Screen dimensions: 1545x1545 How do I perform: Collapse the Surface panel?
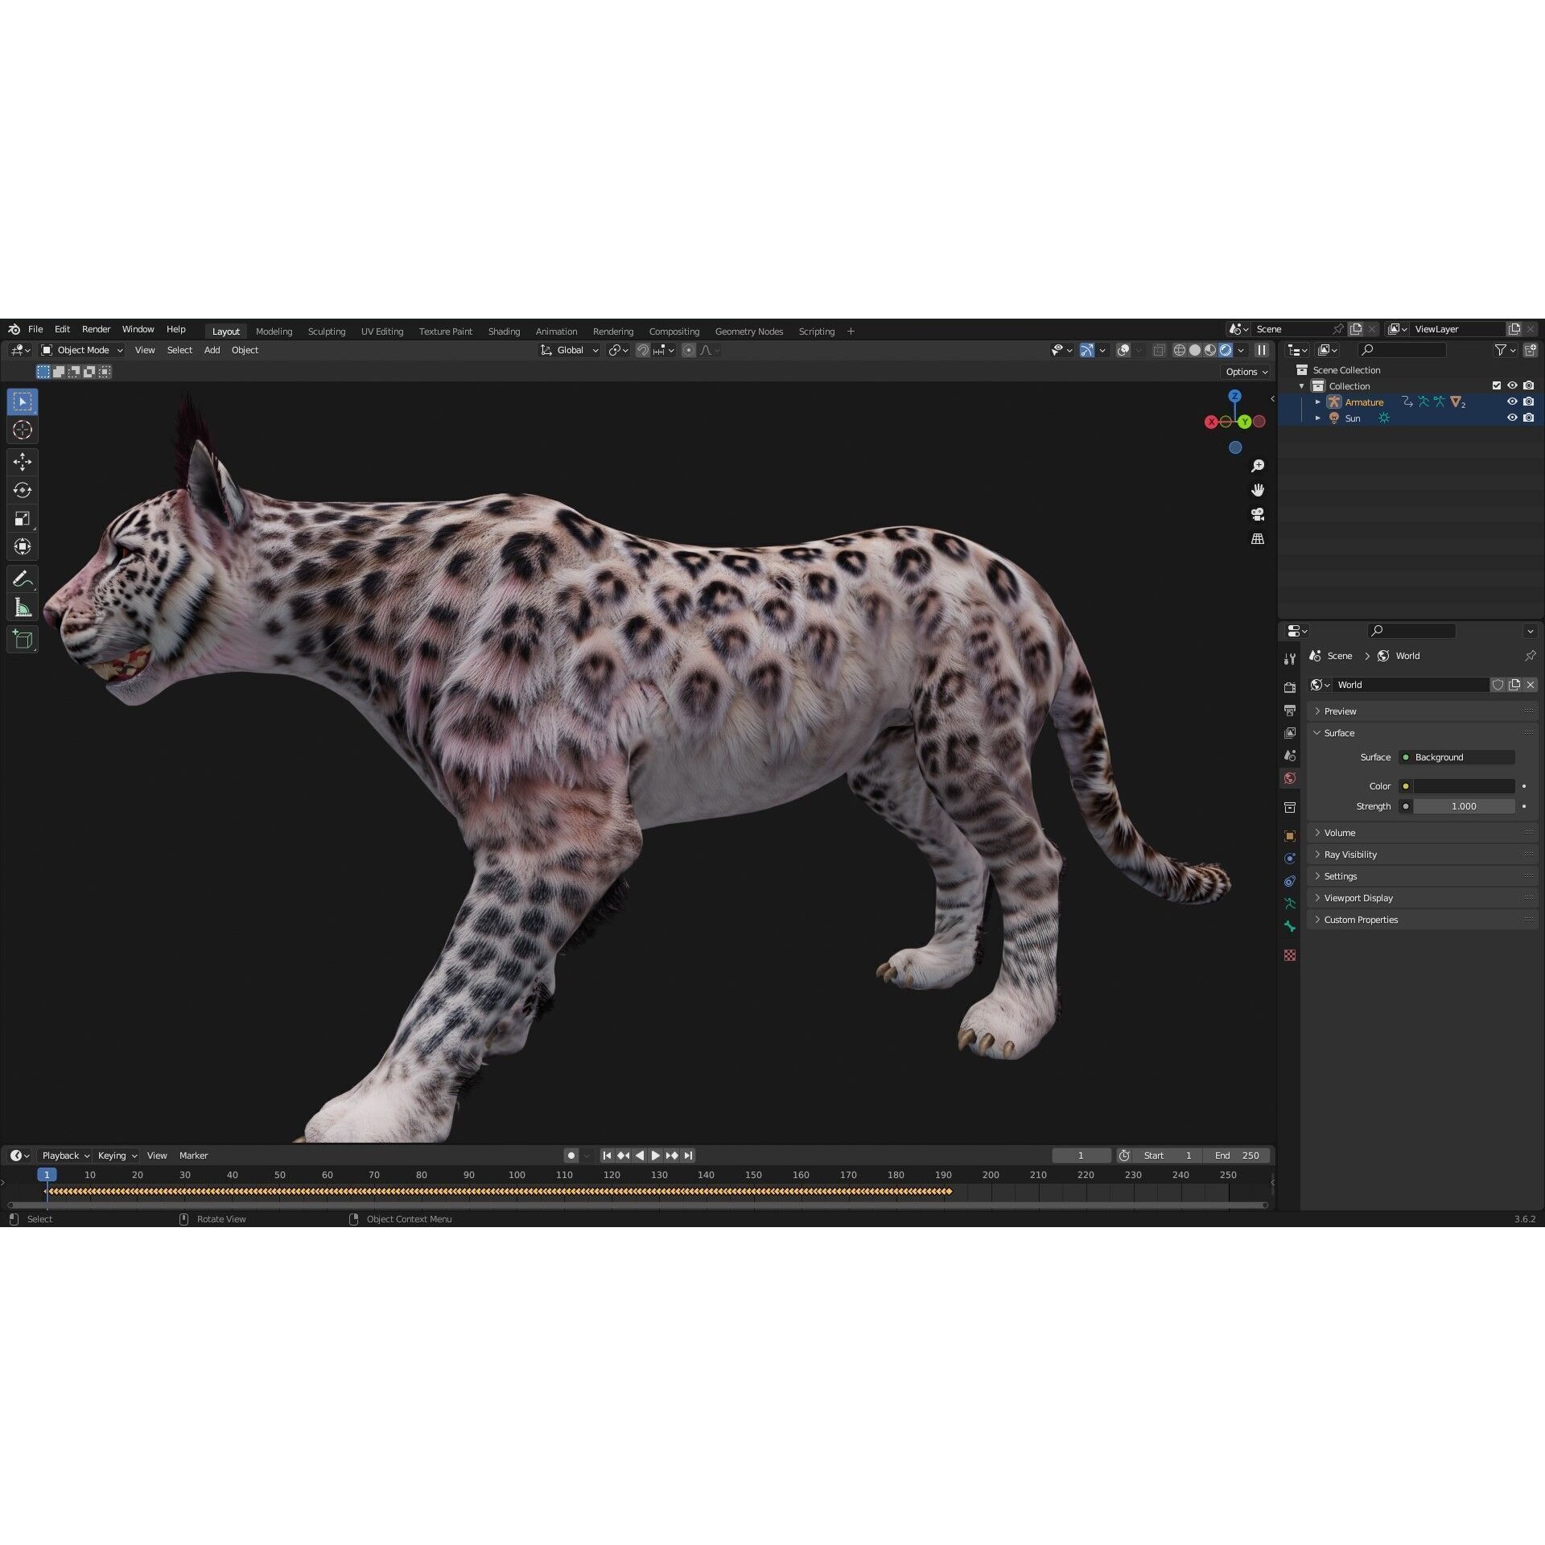[x=1337, y=733]
